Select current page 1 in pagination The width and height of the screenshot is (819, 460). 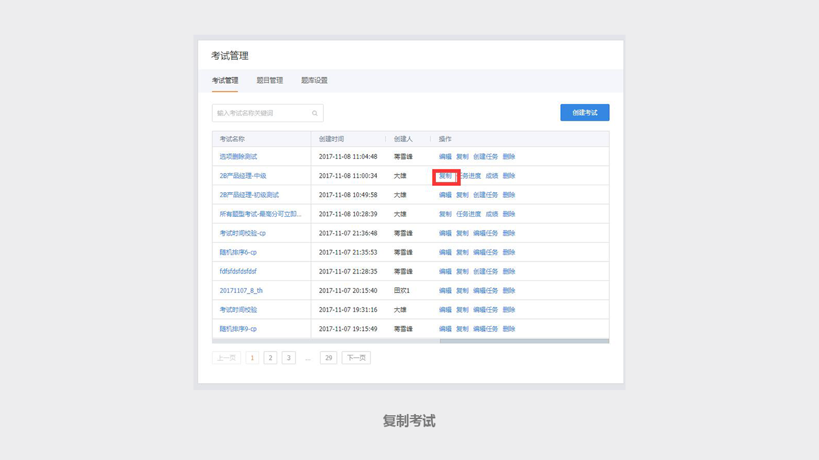(252, 358)
